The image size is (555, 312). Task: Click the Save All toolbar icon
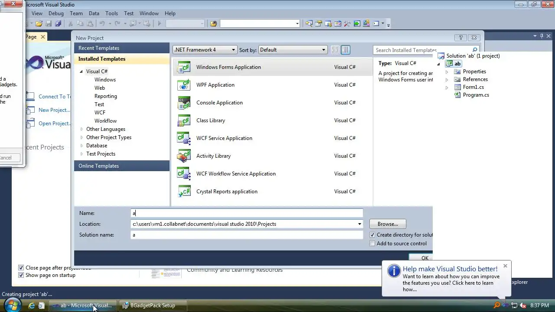58,23
